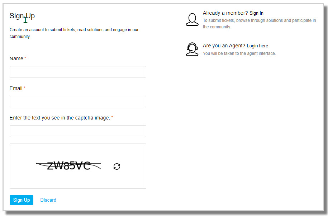Click the agent headset icon
Viewport: 328px width, 216px height.
point(192,50)
